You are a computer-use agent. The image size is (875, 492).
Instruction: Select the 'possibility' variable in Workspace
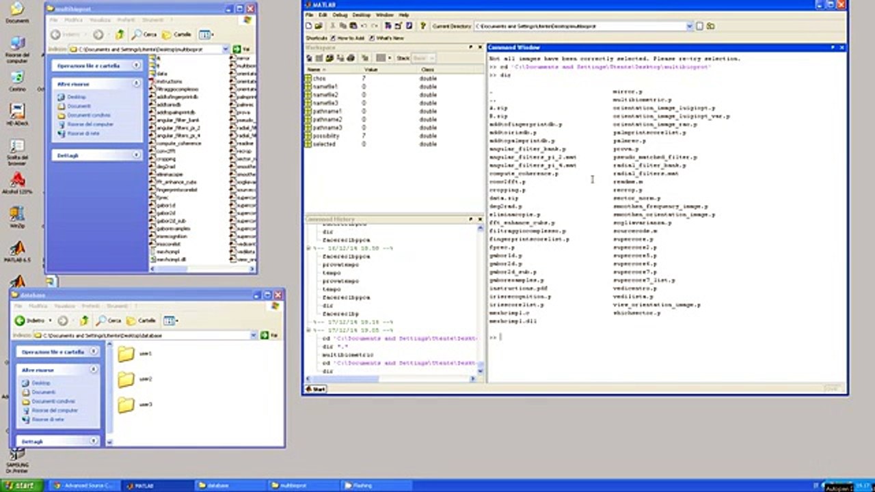click(326, 136)
